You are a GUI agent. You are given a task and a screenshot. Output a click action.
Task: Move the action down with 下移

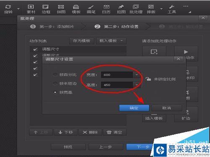[x=66, y=132]
